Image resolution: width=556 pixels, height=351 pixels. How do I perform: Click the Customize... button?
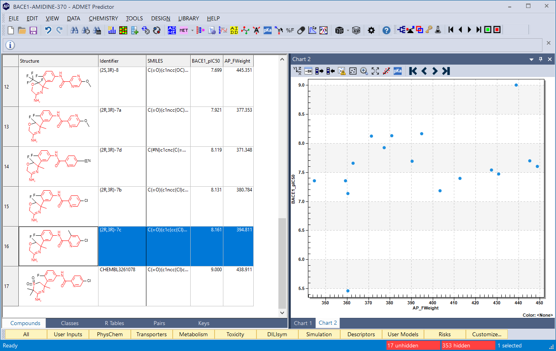click(x=487, y=334)
